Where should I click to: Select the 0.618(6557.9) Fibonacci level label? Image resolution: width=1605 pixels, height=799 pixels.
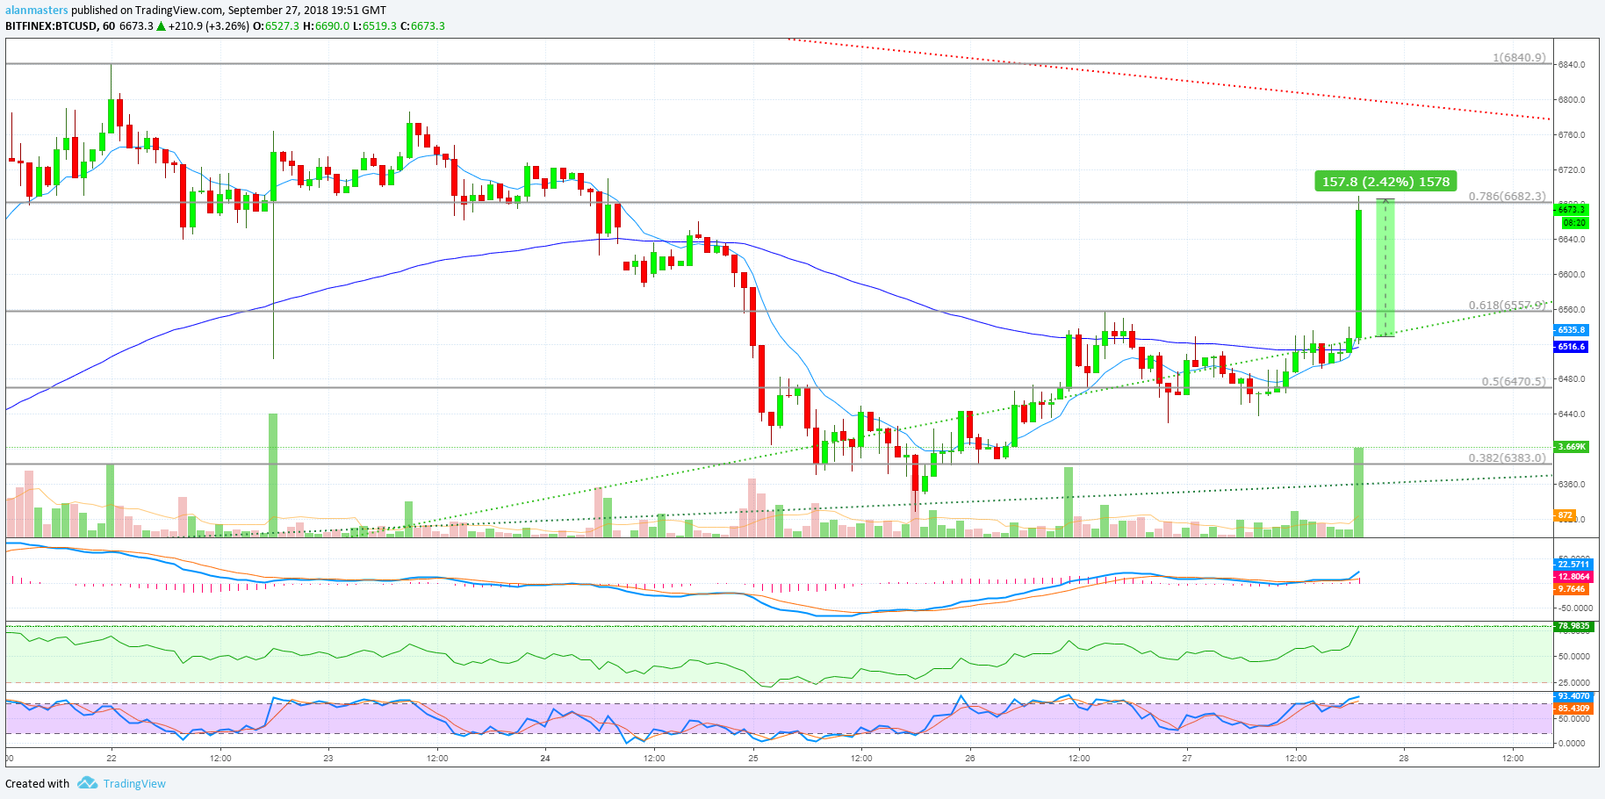pos(1507,306)
